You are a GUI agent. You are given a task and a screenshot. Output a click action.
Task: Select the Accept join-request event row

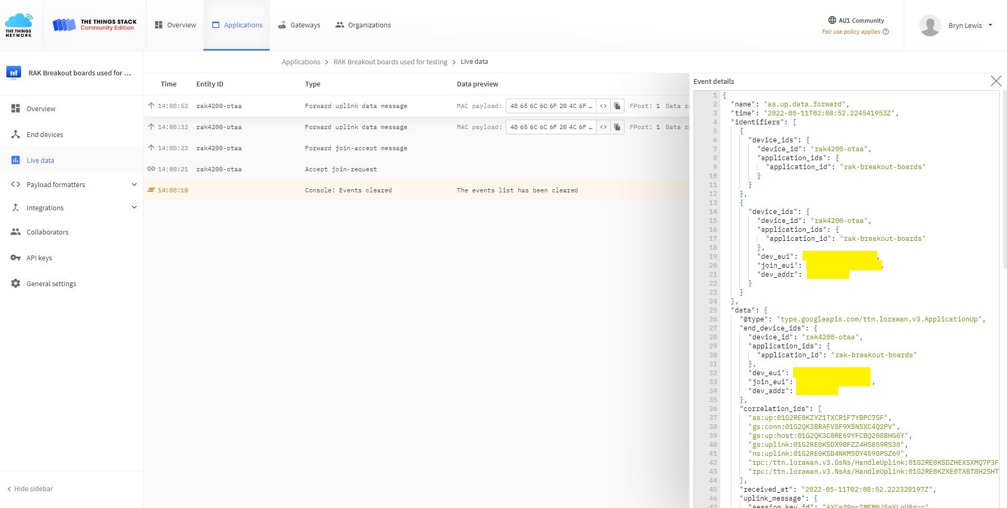[340, 169]
